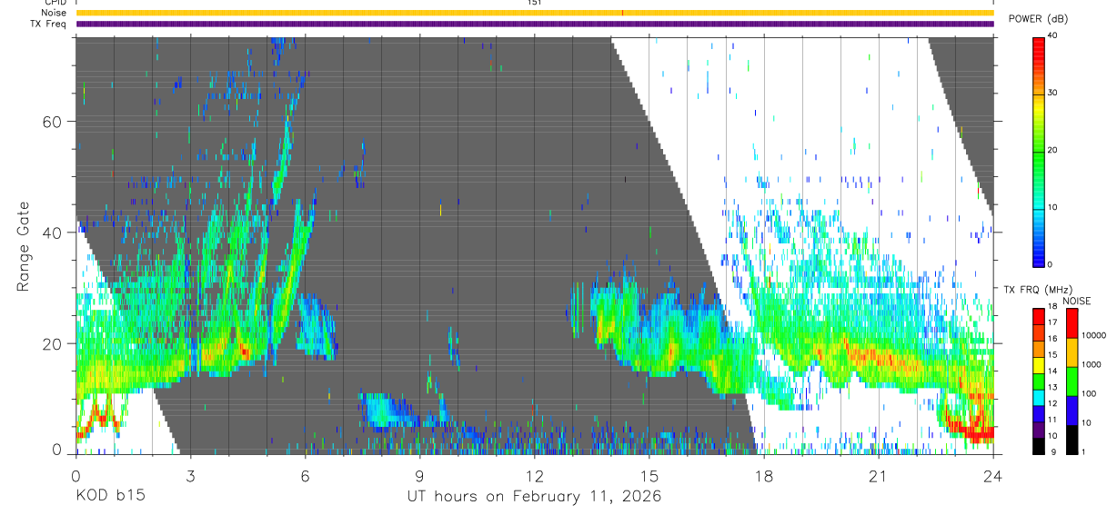The image size is (1117, 515).
Task: Click the 151 CPID value at the top
Action: (x=535, y=3)
